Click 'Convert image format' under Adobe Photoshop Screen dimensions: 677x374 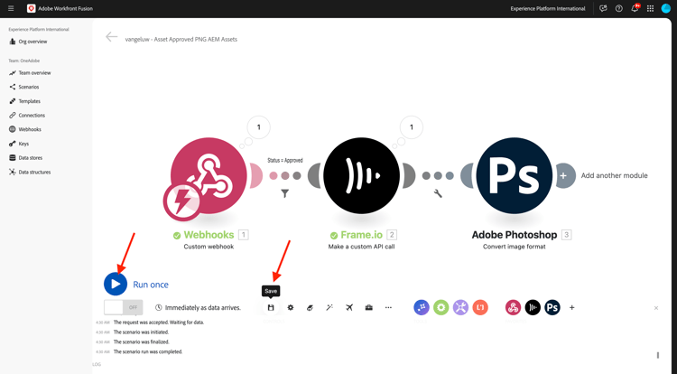[x=515, y=247]
